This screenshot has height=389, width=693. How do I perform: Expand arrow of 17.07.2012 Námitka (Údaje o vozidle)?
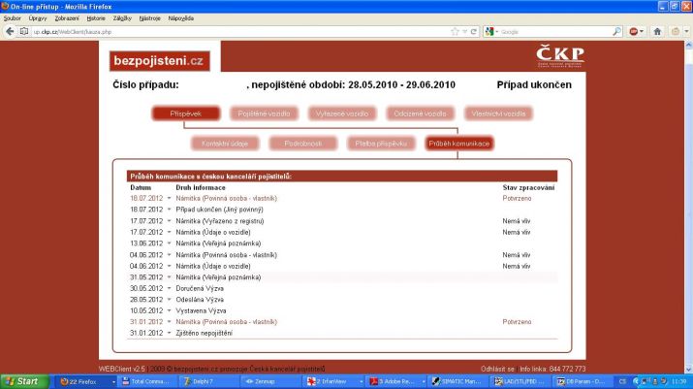169,232
